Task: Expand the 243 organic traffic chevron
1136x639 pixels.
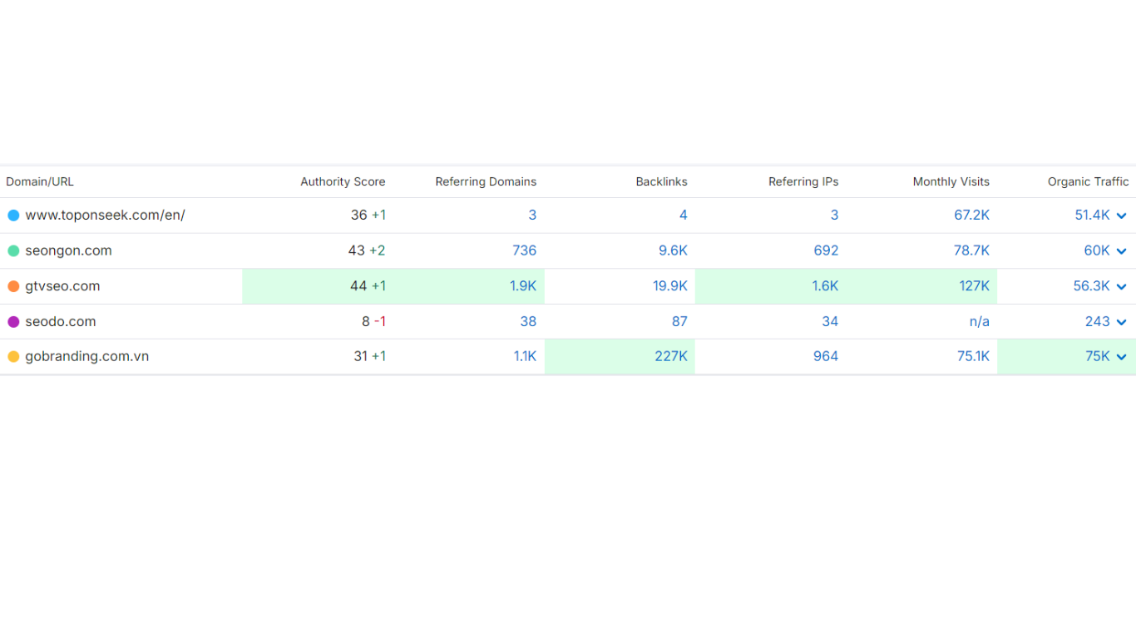Action: click(x=1122, y=323)
